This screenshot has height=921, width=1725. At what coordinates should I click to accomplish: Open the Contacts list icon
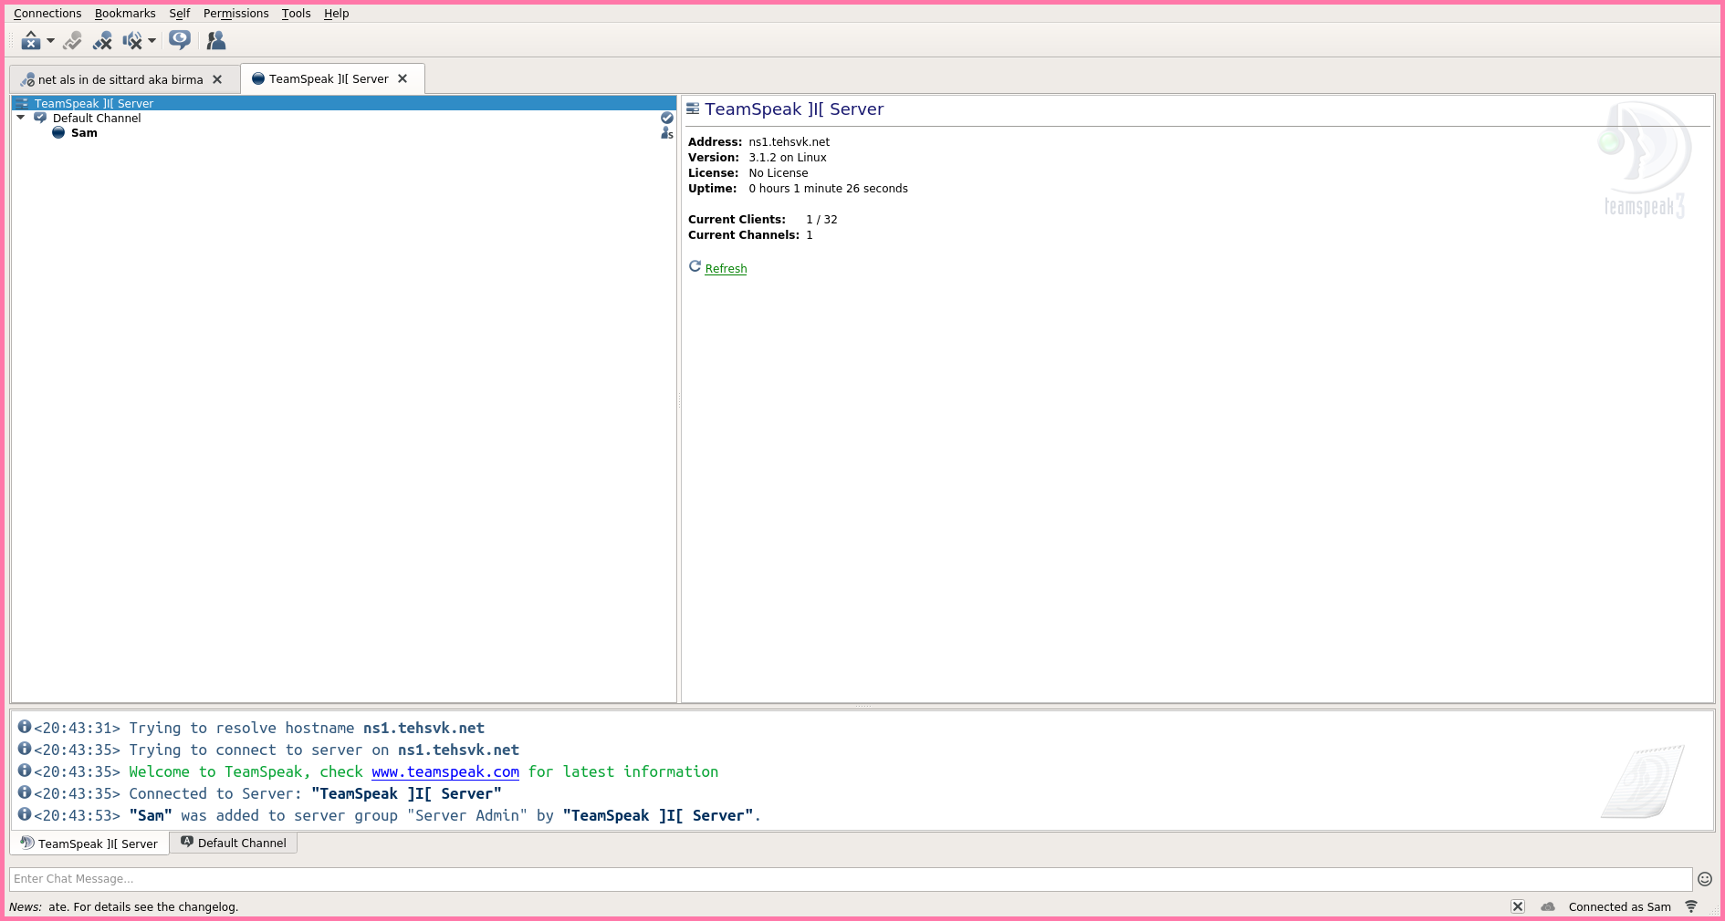click(x=216, y=41)
